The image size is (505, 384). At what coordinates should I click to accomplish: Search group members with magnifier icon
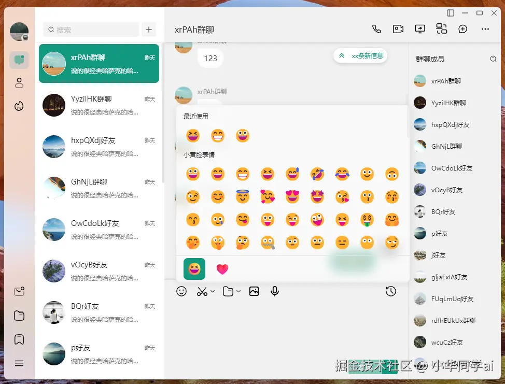tap(493, 59)
